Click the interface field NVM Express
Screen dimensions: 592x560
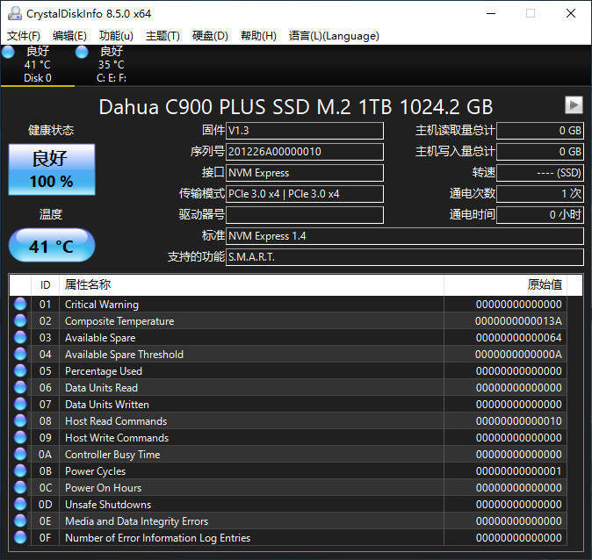304,173
